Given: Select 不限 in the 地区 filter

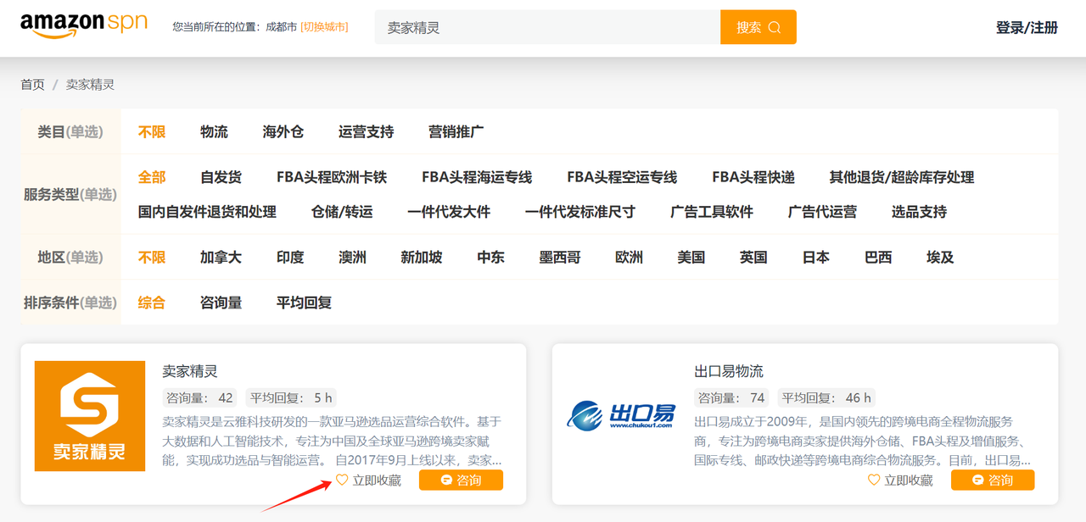Looking at the screenshot, I should click(x=152, y=258).
